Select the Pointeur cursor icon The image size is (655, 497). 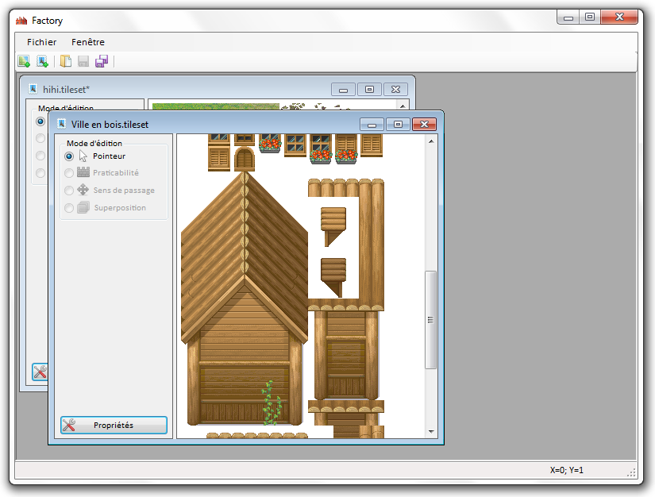[84, 156]
